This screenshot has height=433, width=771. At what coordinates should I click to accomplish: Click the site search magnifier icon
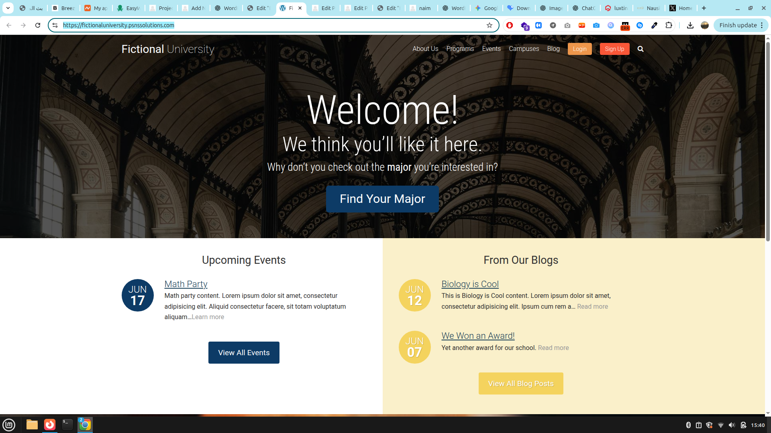pyautogui.click(x=640, y=49)
